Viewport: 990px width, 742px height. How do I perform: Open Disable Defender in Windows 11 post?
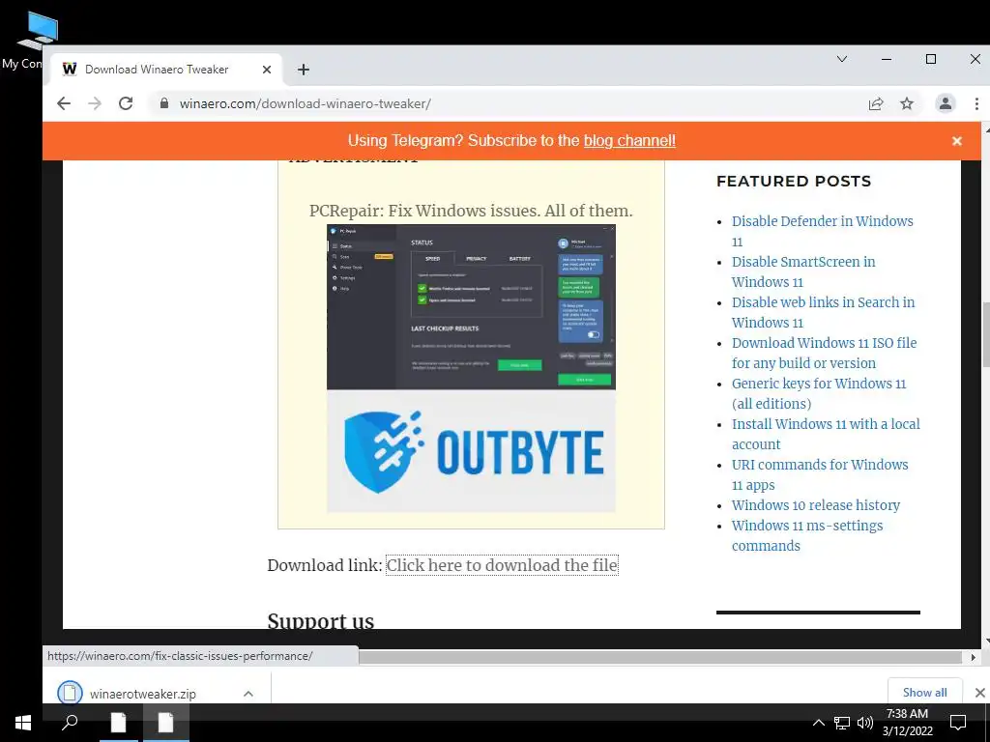pos(822,232)
